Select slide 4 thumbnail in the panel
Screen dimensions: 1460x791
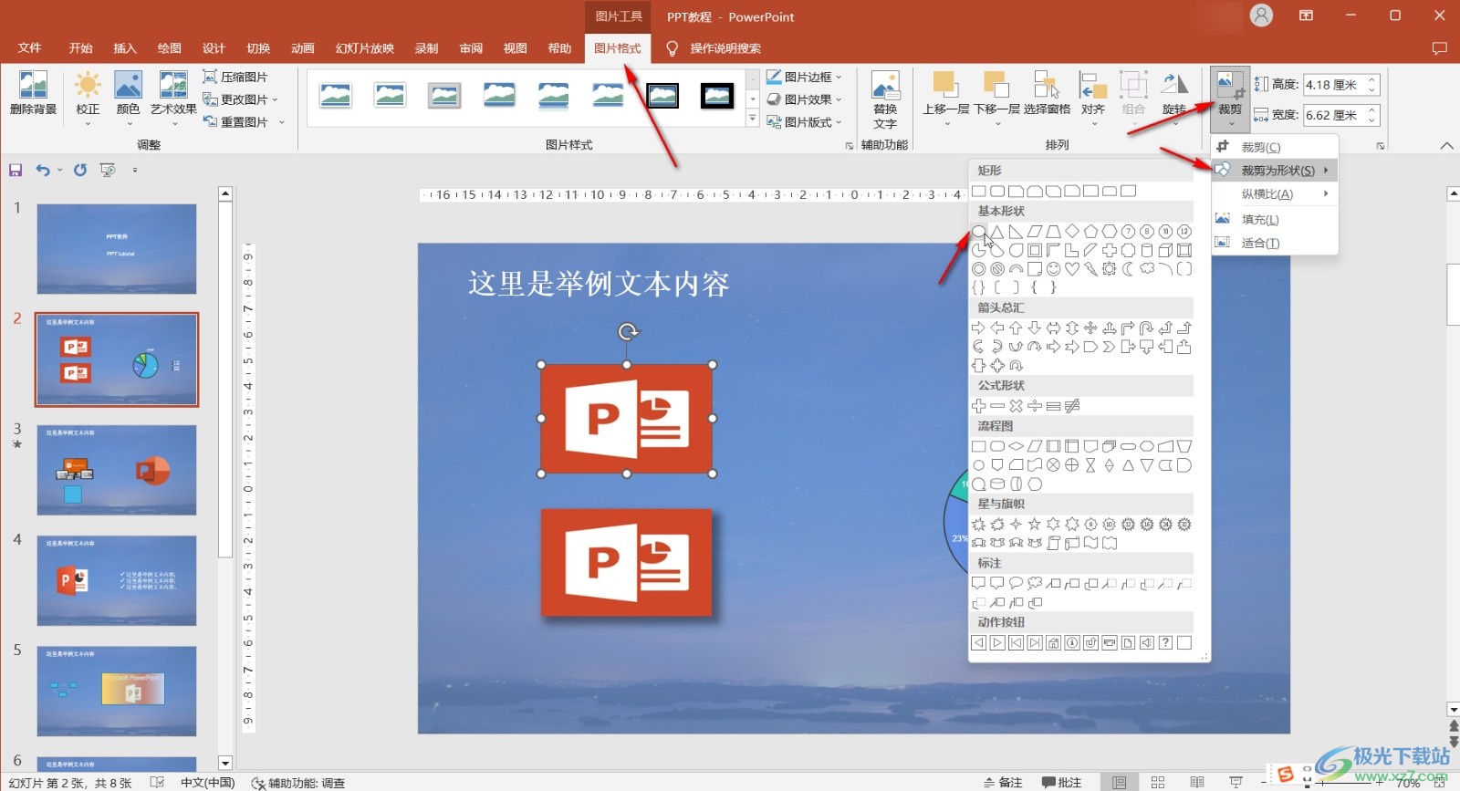[117, 580]
